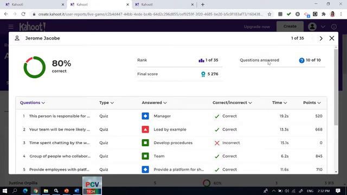Sort by the Points column
The image size is (347, 195).
pos(312,102)
